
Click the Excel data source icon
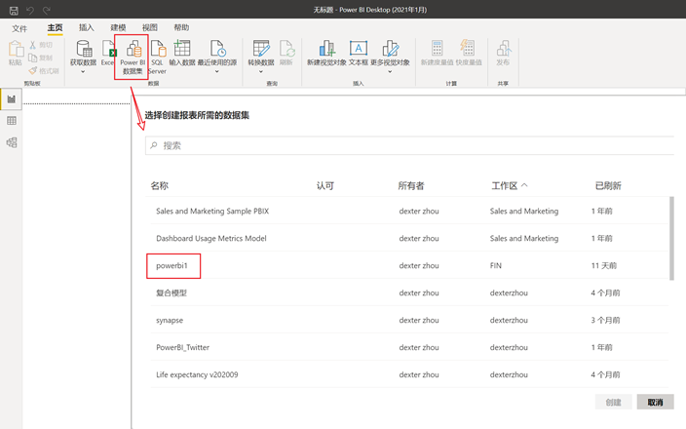(108, 48)
